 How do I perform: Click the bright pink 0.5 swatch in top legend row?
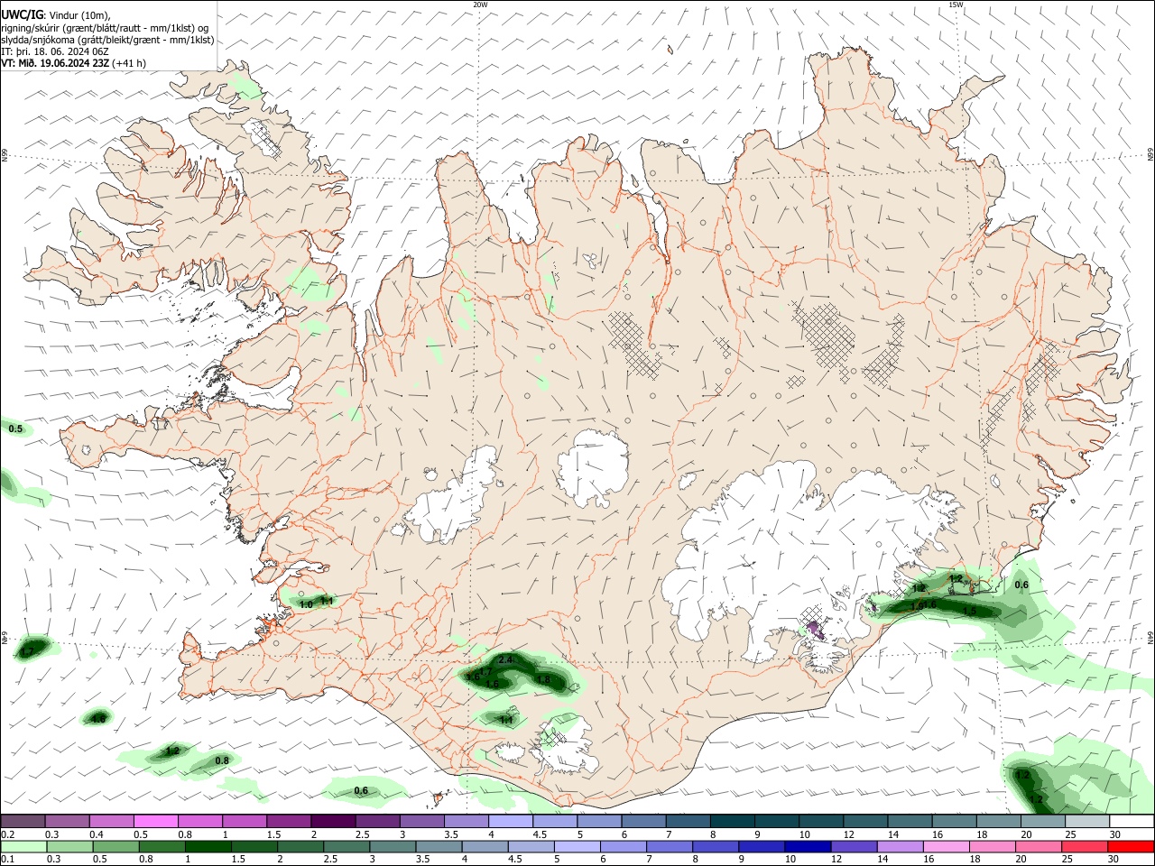(x=155, y=822)
